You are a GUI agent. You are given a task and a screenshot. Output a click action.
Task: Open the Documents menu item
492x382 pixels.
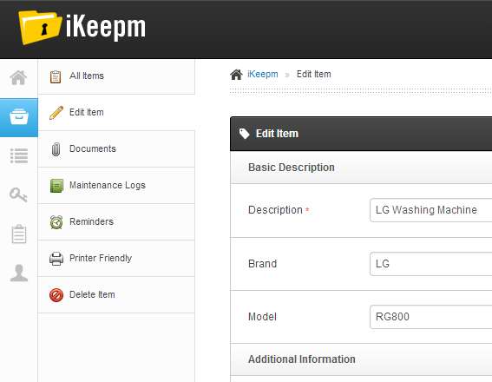(x=116, y=148)
